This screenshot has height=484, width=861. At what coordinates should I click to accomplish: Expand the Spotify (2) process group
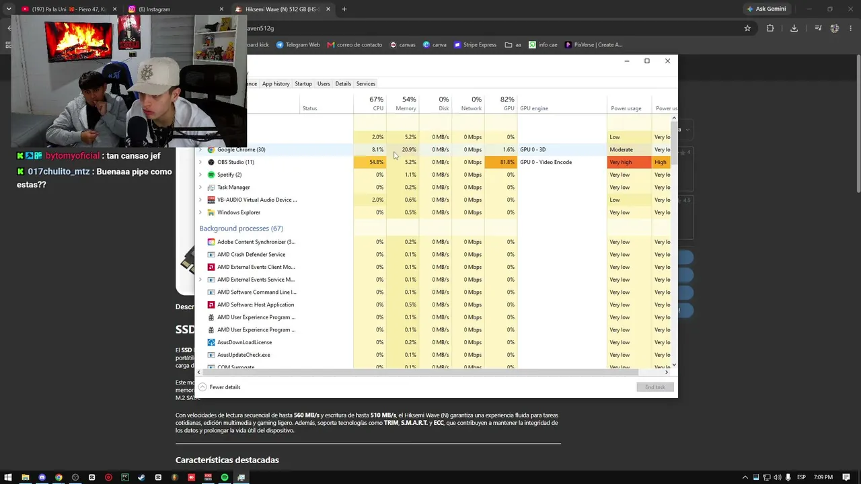click(200, 175)
